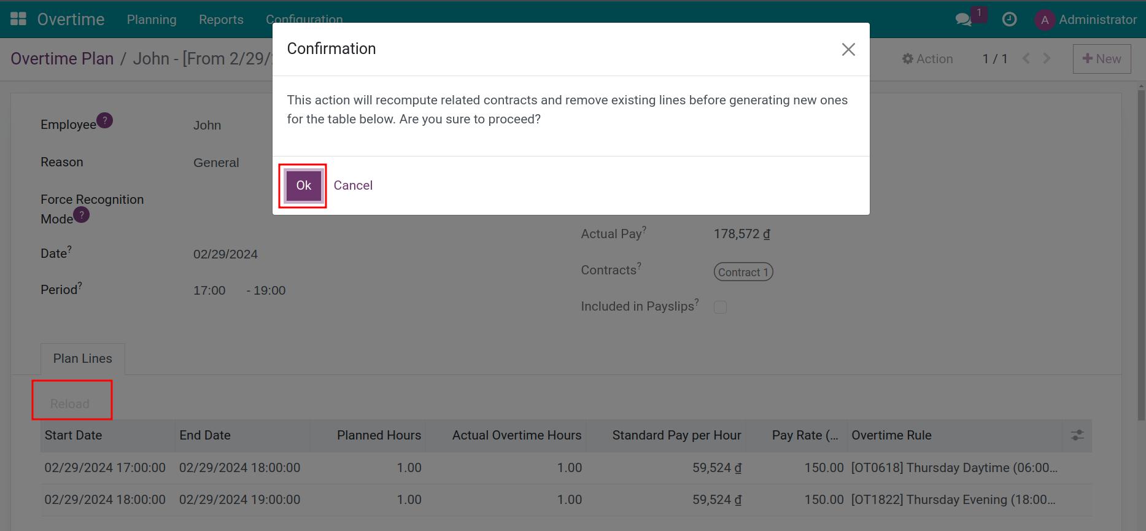Screen dimensions: 1146x531
Task: Click the Administrator avatar icon
Action: 1045,20
